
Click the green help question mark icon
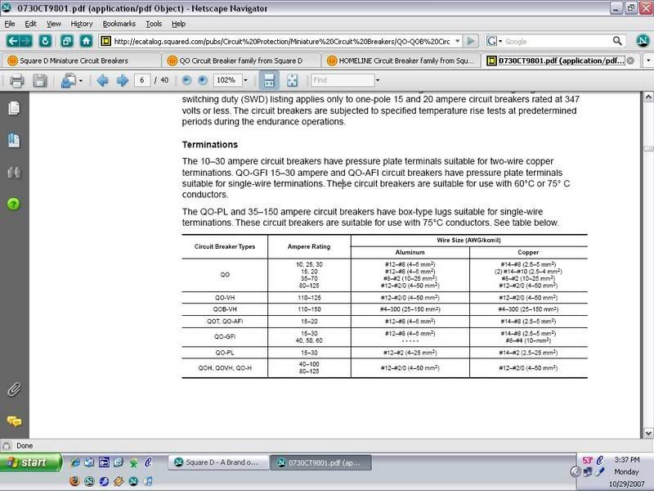point(13,203)
